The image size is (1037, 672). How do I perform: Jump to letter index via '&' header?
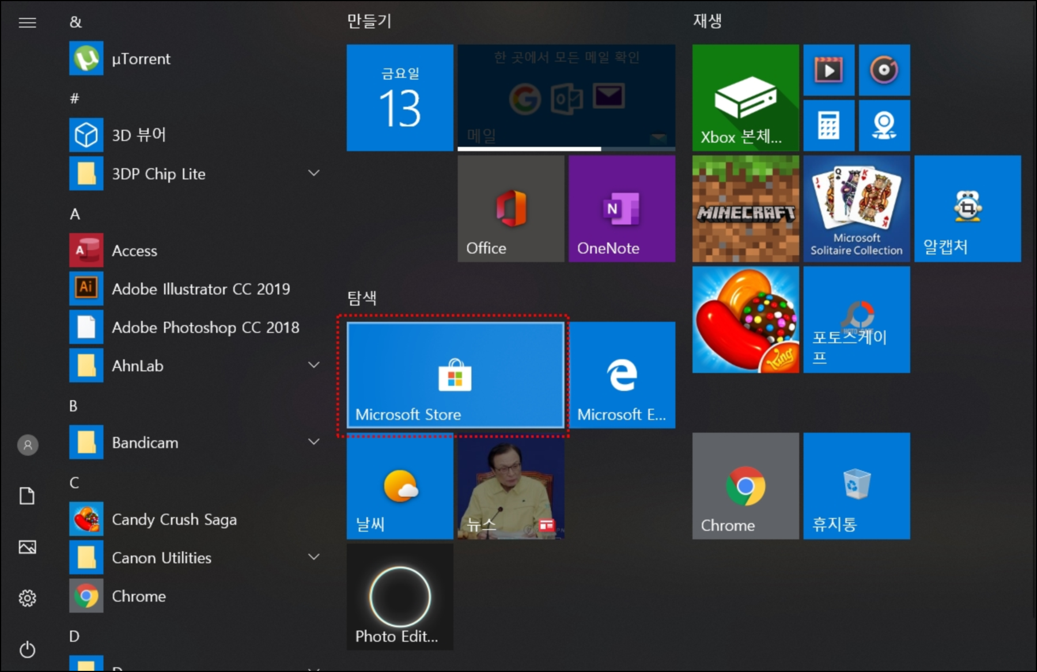coord(75,22)
